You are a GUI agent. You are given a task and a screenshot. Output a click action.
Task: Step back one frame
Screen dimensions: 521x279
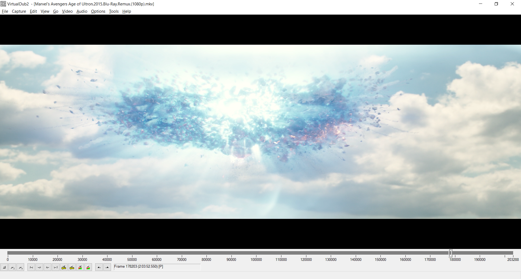pos(39,267)
